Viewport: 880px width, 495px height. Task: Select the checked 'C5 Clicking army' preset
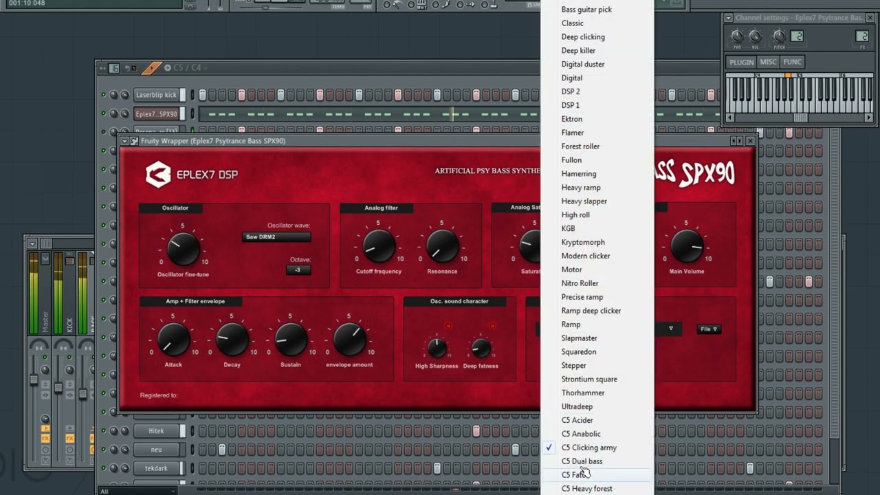point(597,448)
